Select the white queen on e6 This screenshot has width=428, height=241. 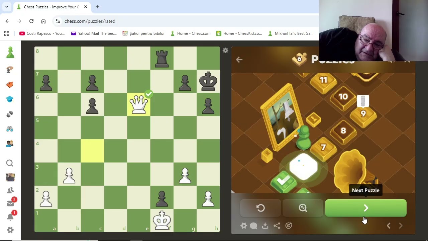click(x=138, y=104)
